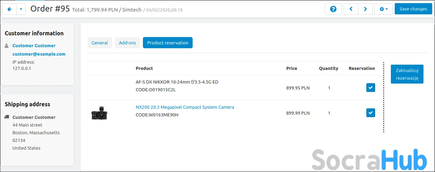This screenshot has height=172, width=435.
Task: Click the customer@example.com email link
Action: (x=39, y=54)
